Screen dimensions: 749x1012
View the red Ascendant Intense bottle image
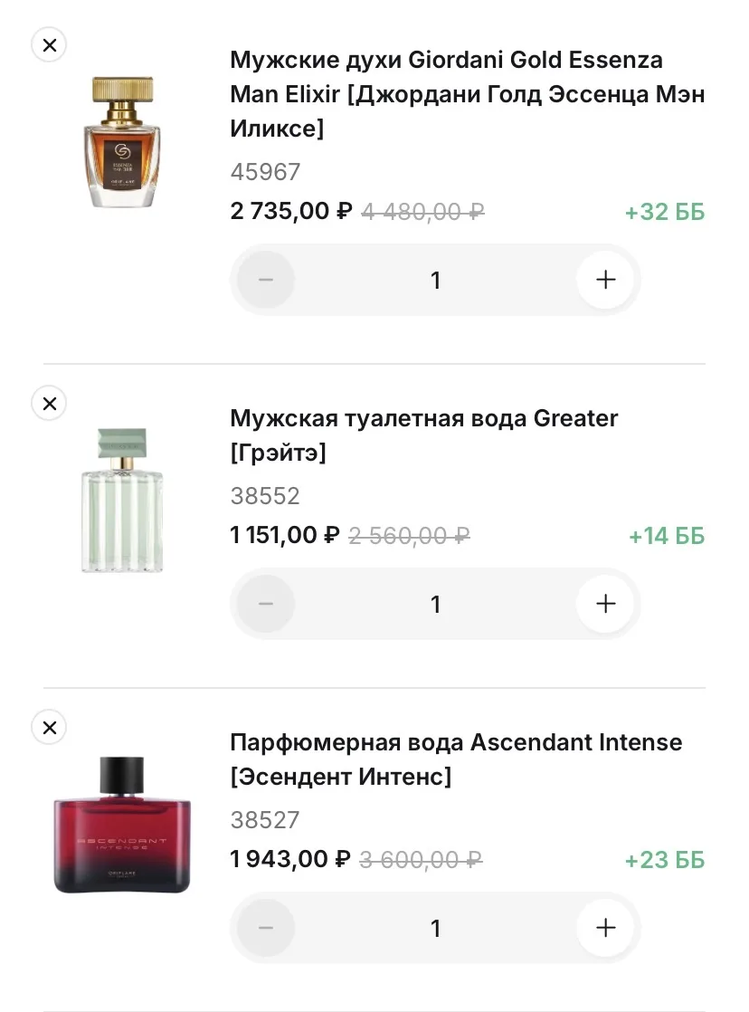click(122, 826)
